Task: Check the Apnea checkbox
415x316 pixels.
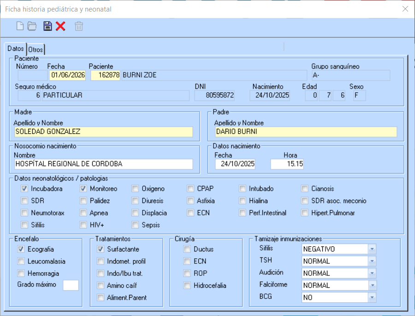Action: point(83,213)
